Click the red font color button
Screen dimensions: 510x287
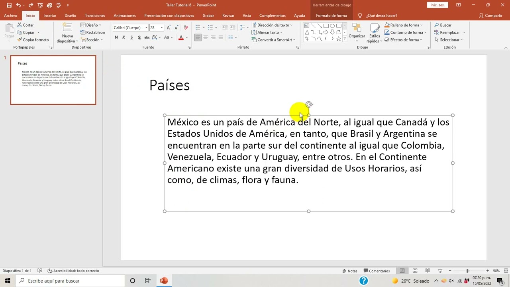pos(181,37)
